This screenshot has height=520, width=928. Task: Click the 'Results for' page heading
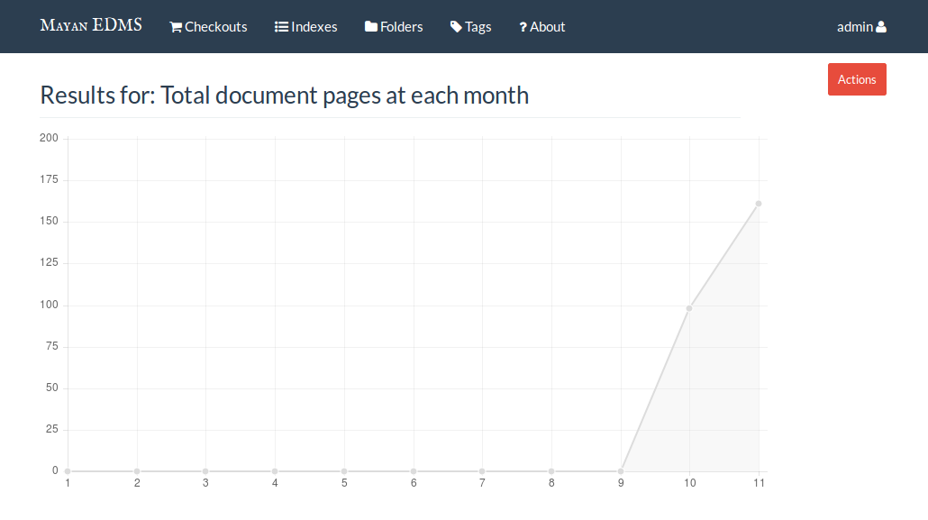point(285,96)
